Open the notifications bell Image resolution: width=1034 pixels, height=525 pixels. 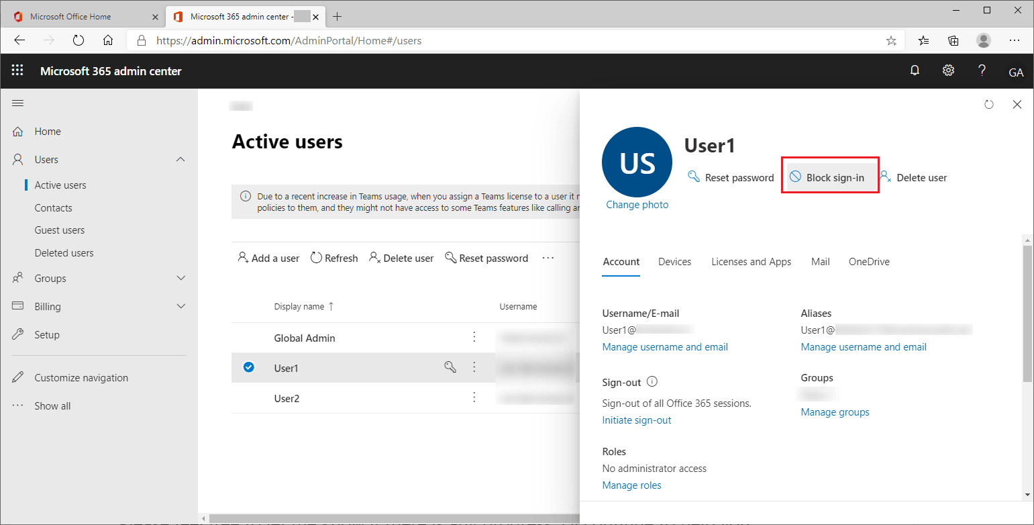coord(915,70)
